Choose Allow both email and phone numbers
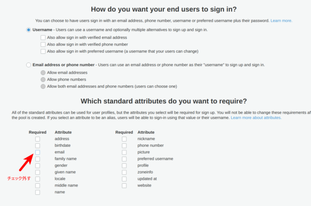Viewport: 311px width, 206px height. pos(43,86)
